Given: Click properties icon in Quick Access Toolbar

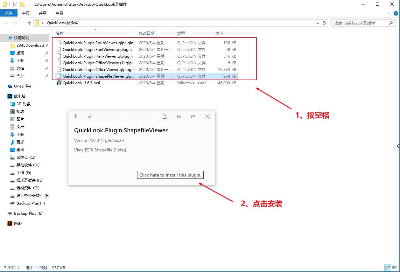Looking at the screenshot, I should point(15,4).
